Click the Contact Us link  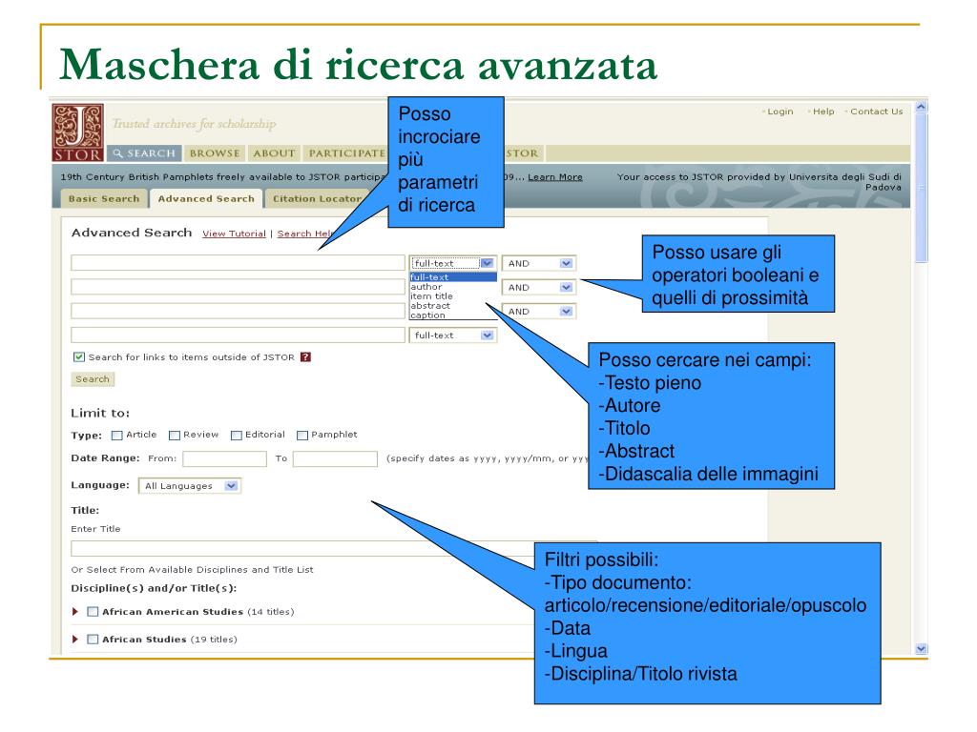[876, 112]
